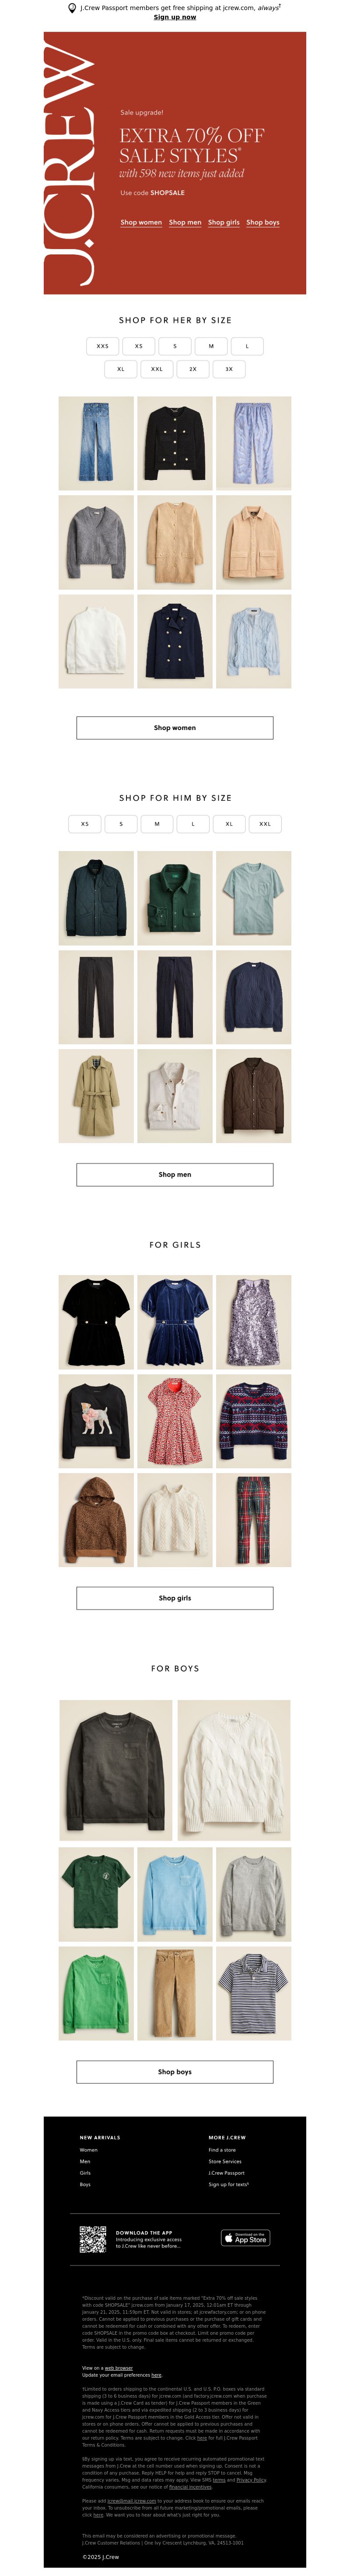Click the Shop men button
The height and width of the screenshot is (2576, 350).
[175, 1175]
